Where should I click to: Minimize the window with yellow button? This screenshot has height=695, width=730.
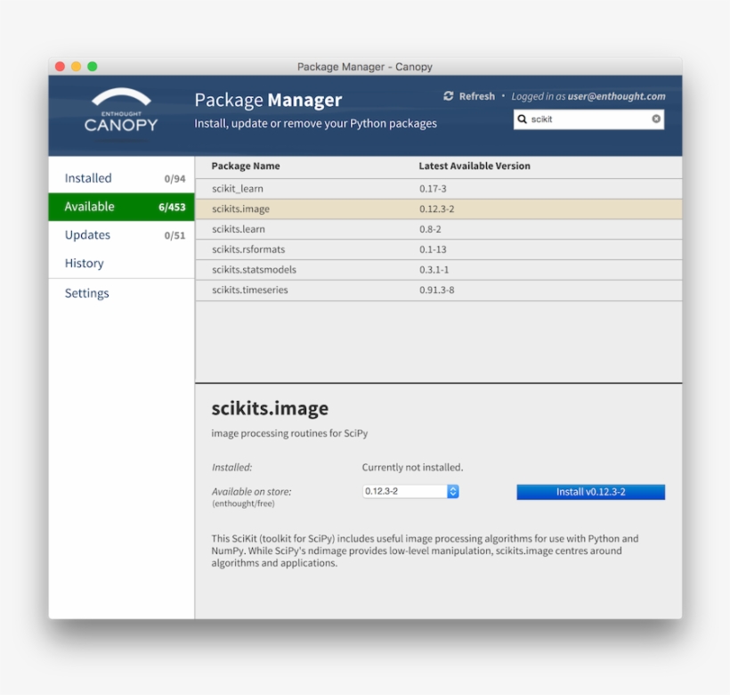(77, 67)
